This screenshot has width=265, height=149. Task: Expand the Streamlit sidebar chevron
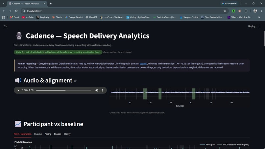(x=5, y=26)
